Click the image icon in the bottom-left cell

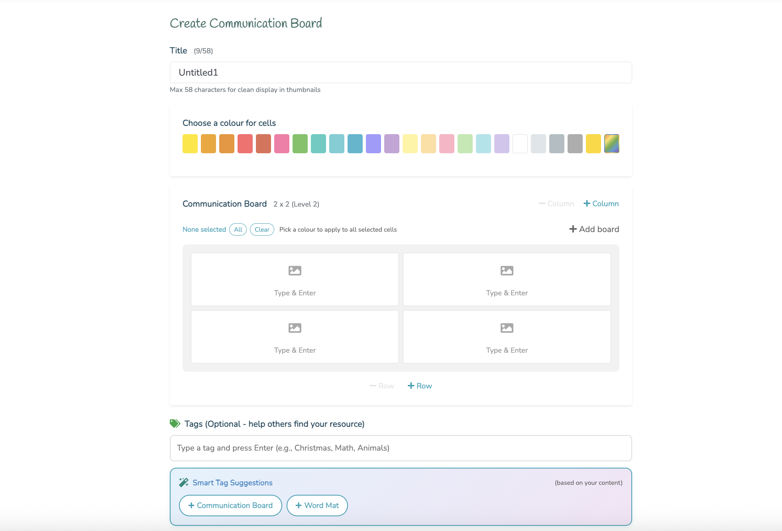(x=295, y=328)
